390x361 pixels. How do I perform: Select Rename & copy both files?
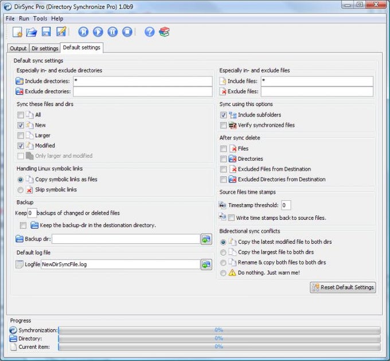(223, 262)
